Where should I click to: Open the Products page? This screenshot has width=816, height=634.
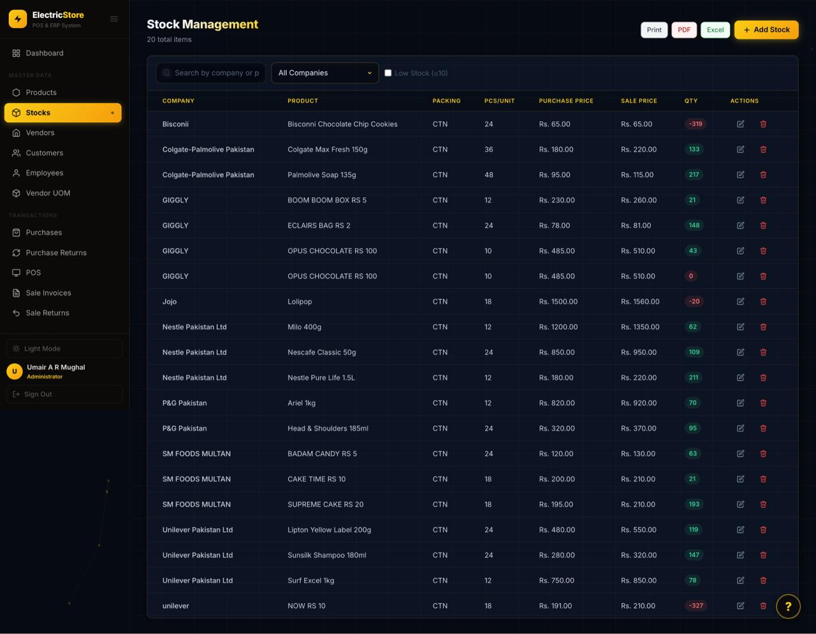[x=63, y=92]
